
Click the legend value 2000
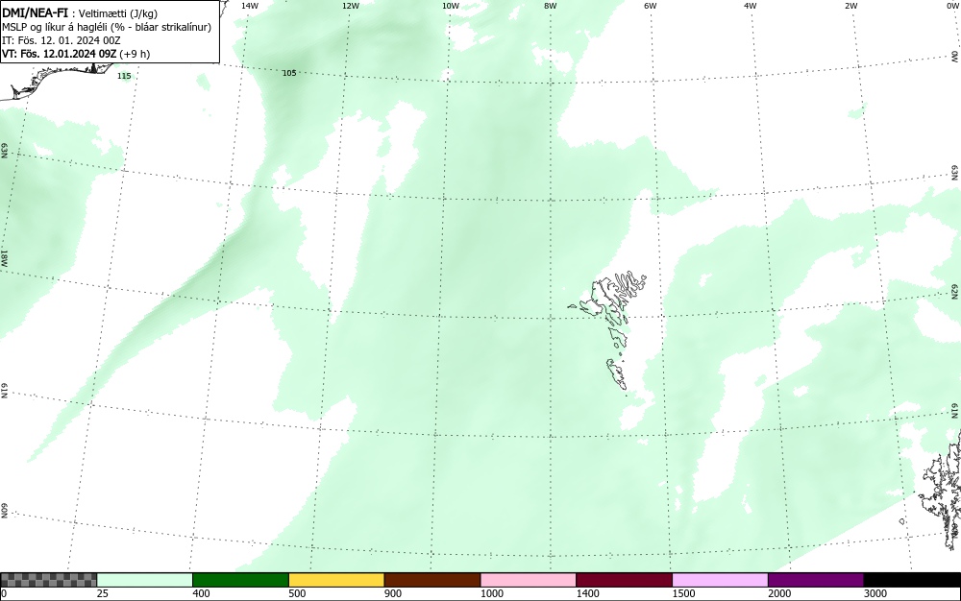[x=779, y=593]
